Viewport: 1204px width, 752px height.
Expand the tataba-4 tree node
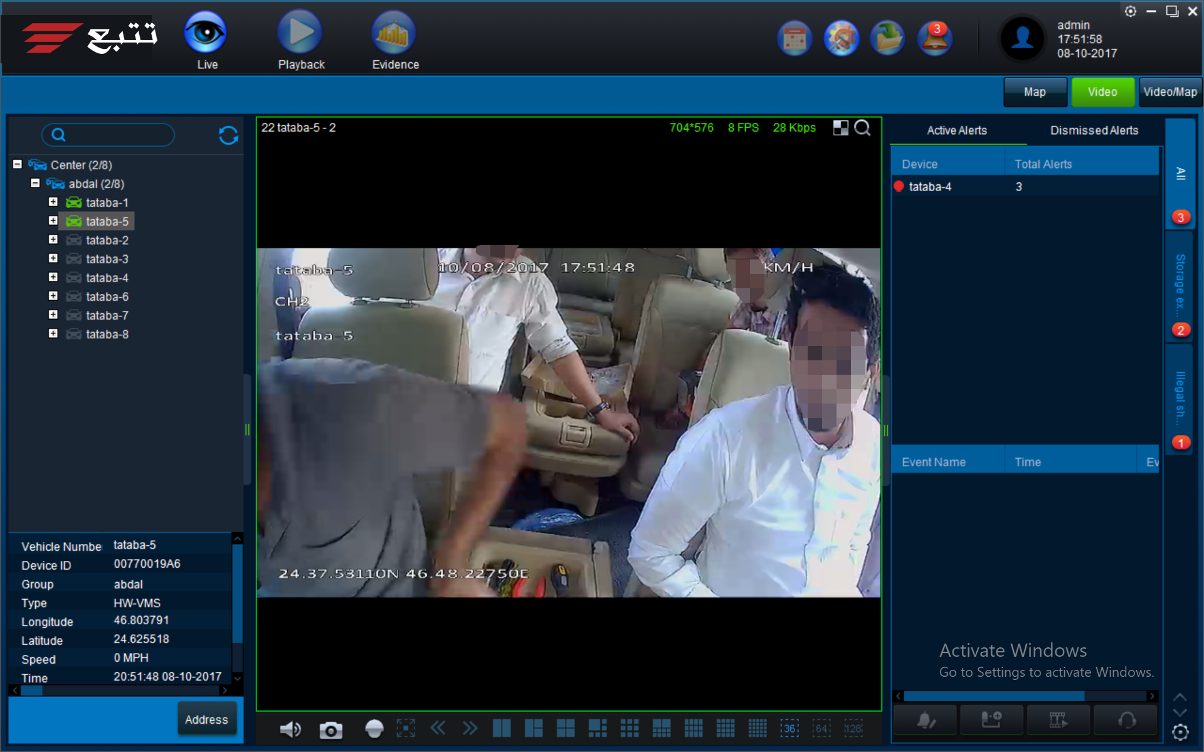[53, 278]
